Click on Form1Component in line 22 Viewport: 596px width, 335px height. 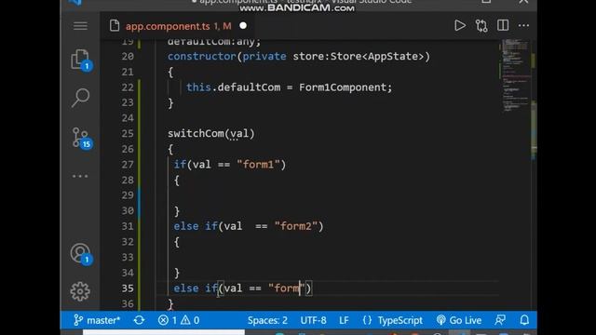(x=342, y=87)
